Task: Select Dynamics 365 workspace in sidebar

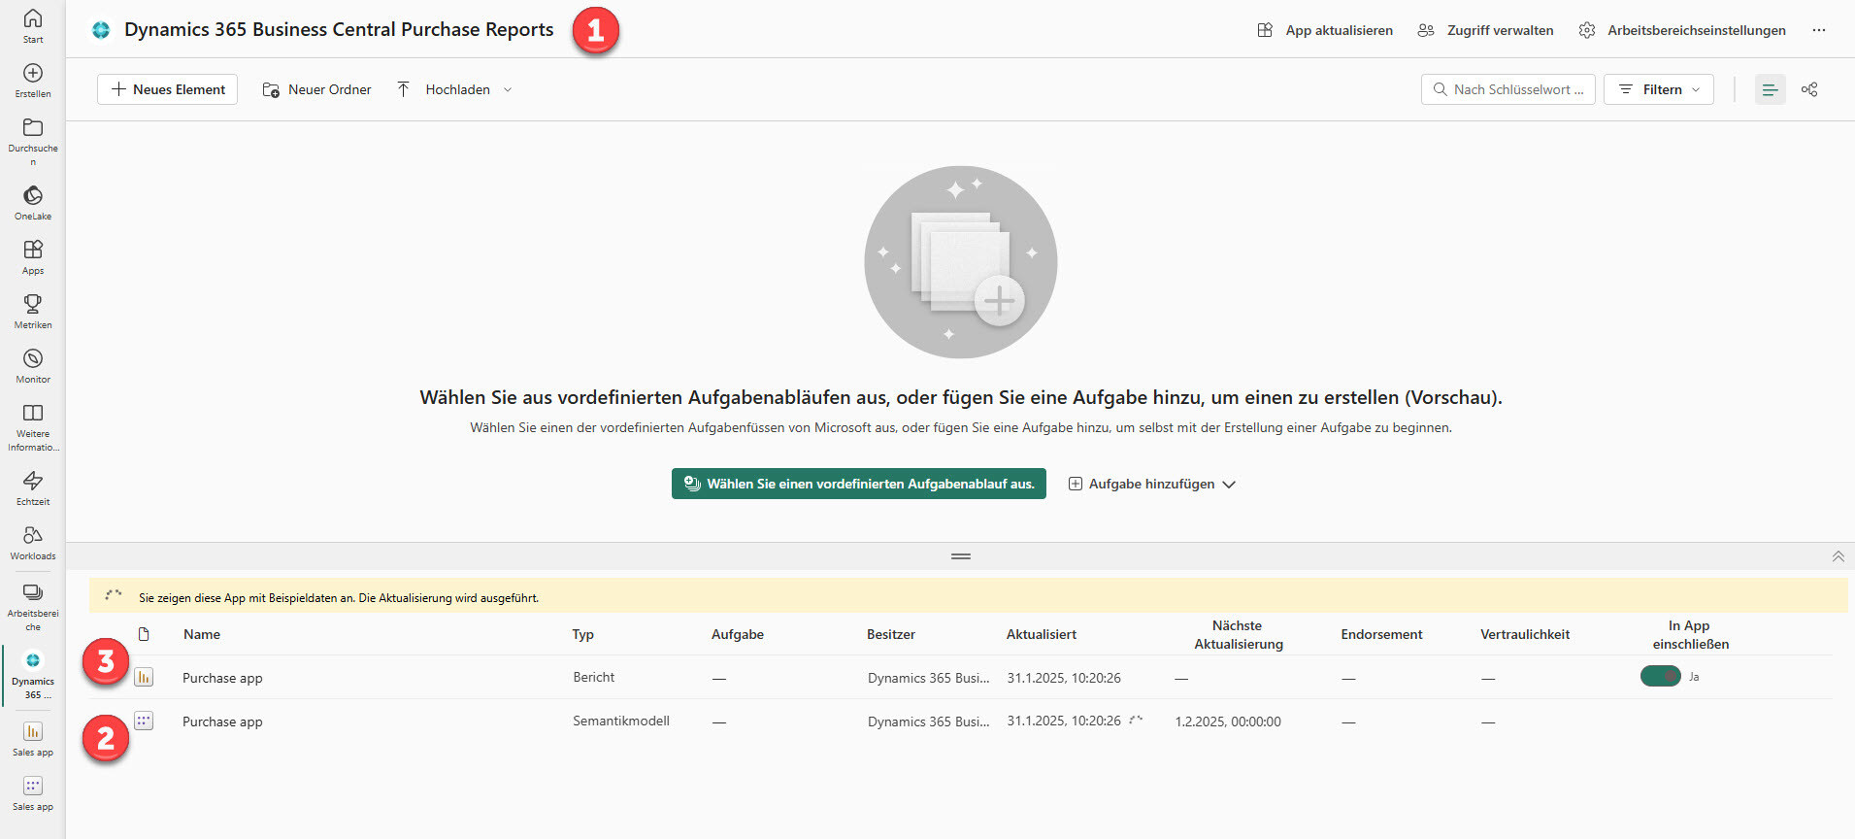Action: click(33, 674)
